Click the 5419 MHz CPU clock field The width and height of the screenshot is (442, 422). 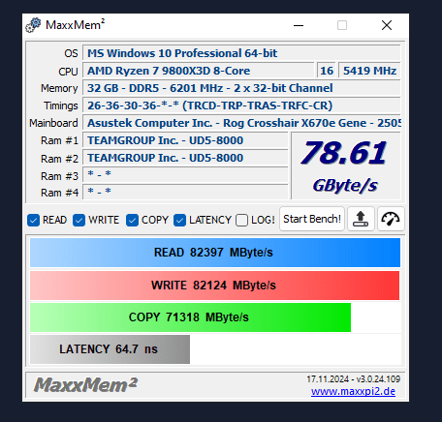pos(369,71)
